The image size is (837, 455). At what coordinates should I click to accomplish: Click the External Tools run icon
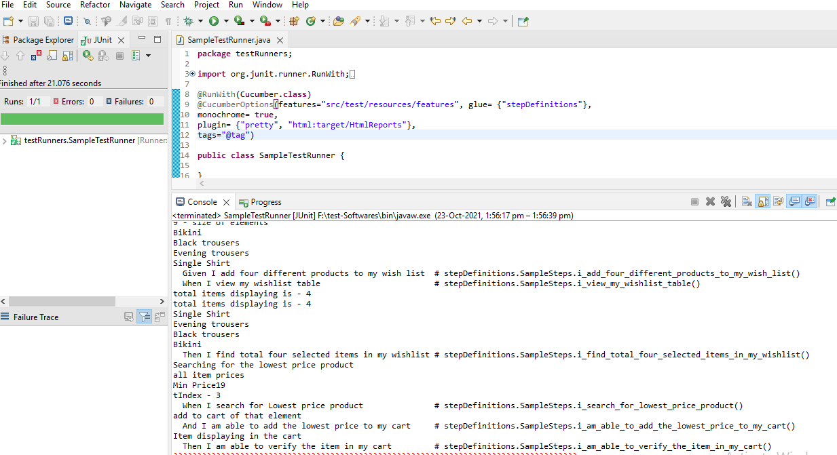point(265,21)
